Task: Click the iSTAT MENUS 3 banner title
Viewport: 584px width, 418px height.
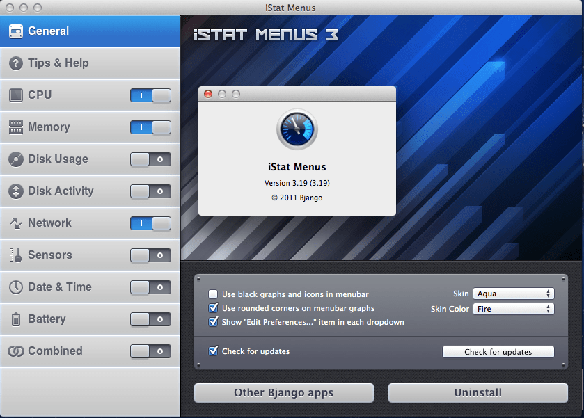Action: pos(266,35)
